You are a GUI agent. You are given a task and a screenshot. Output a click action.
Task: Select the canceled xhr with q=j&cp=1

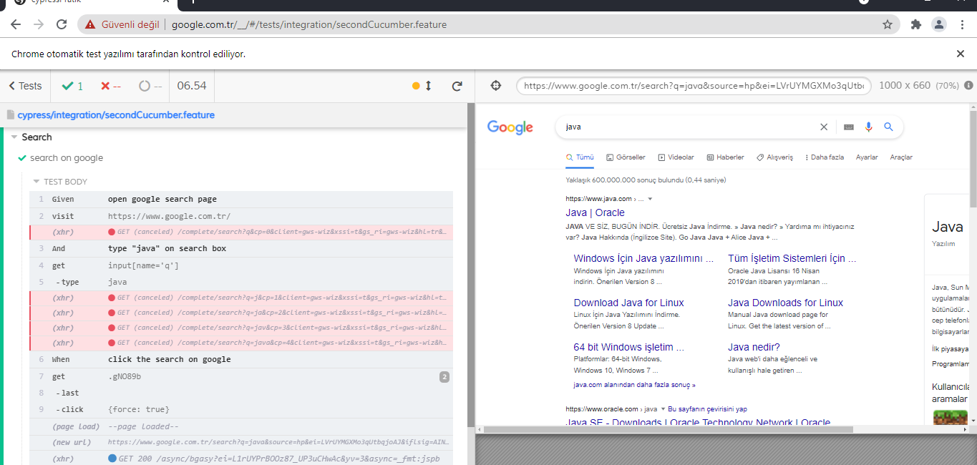pyautogui.click(x=241, y=298)
